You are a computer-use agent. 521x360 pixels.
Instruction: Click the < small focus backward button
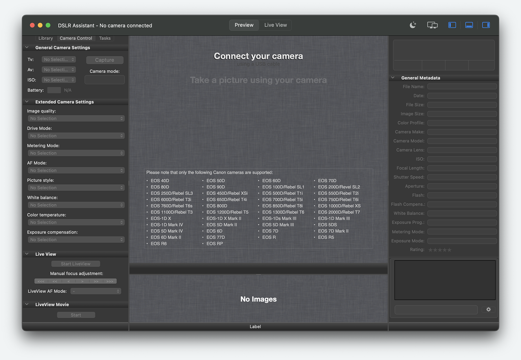click(69, 281)
